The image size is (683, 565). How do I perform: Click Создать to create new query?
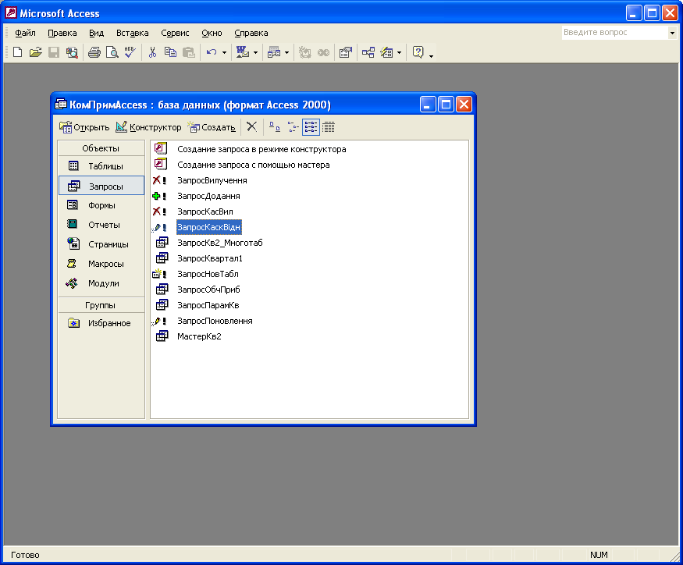point(212,127)
